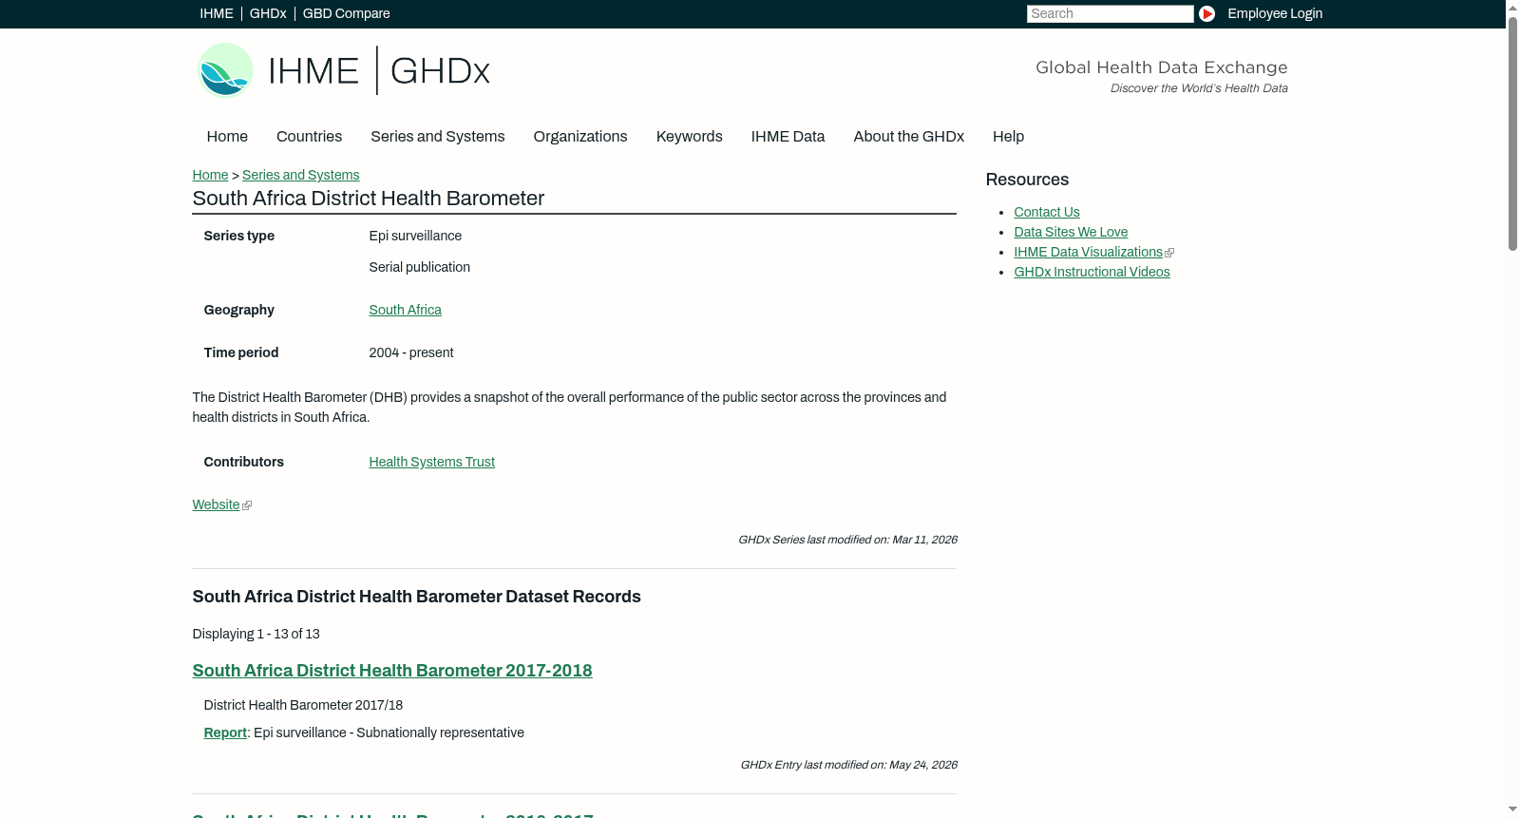Open the GHDx top bar link

[x=268, y=13]
